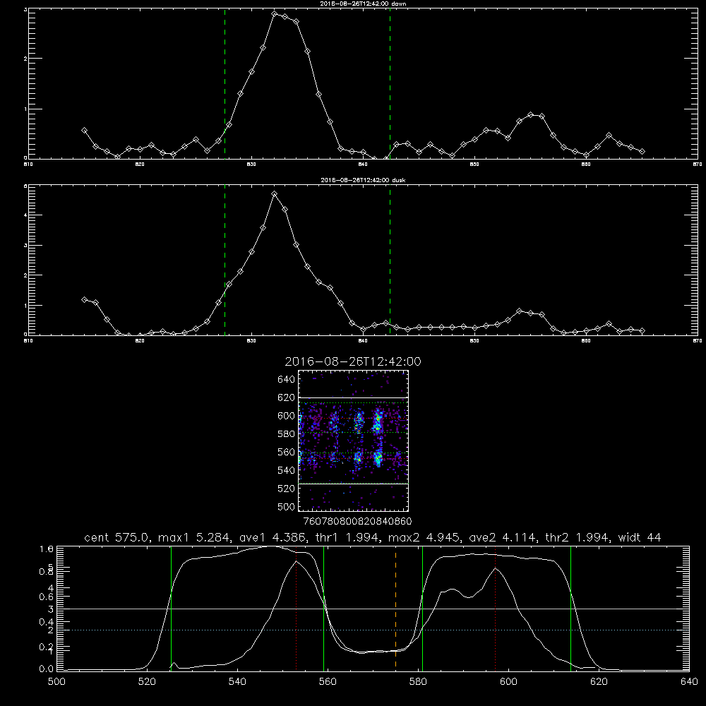The image size is (706, 706).
Task: Click the x-axis label '600' of bottom plot
Action: point(508,682)
